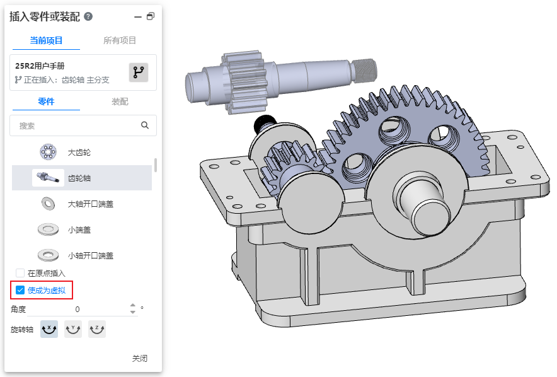Click the 小轴开口端盖 label
Viewport: 557px width, 377px height.
pos(91,255)
